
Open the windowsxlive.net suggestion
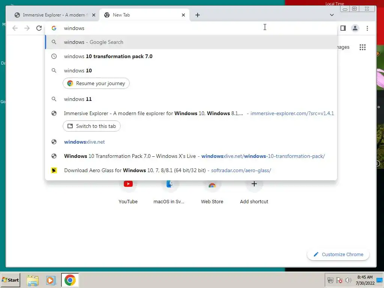point(191,142)
